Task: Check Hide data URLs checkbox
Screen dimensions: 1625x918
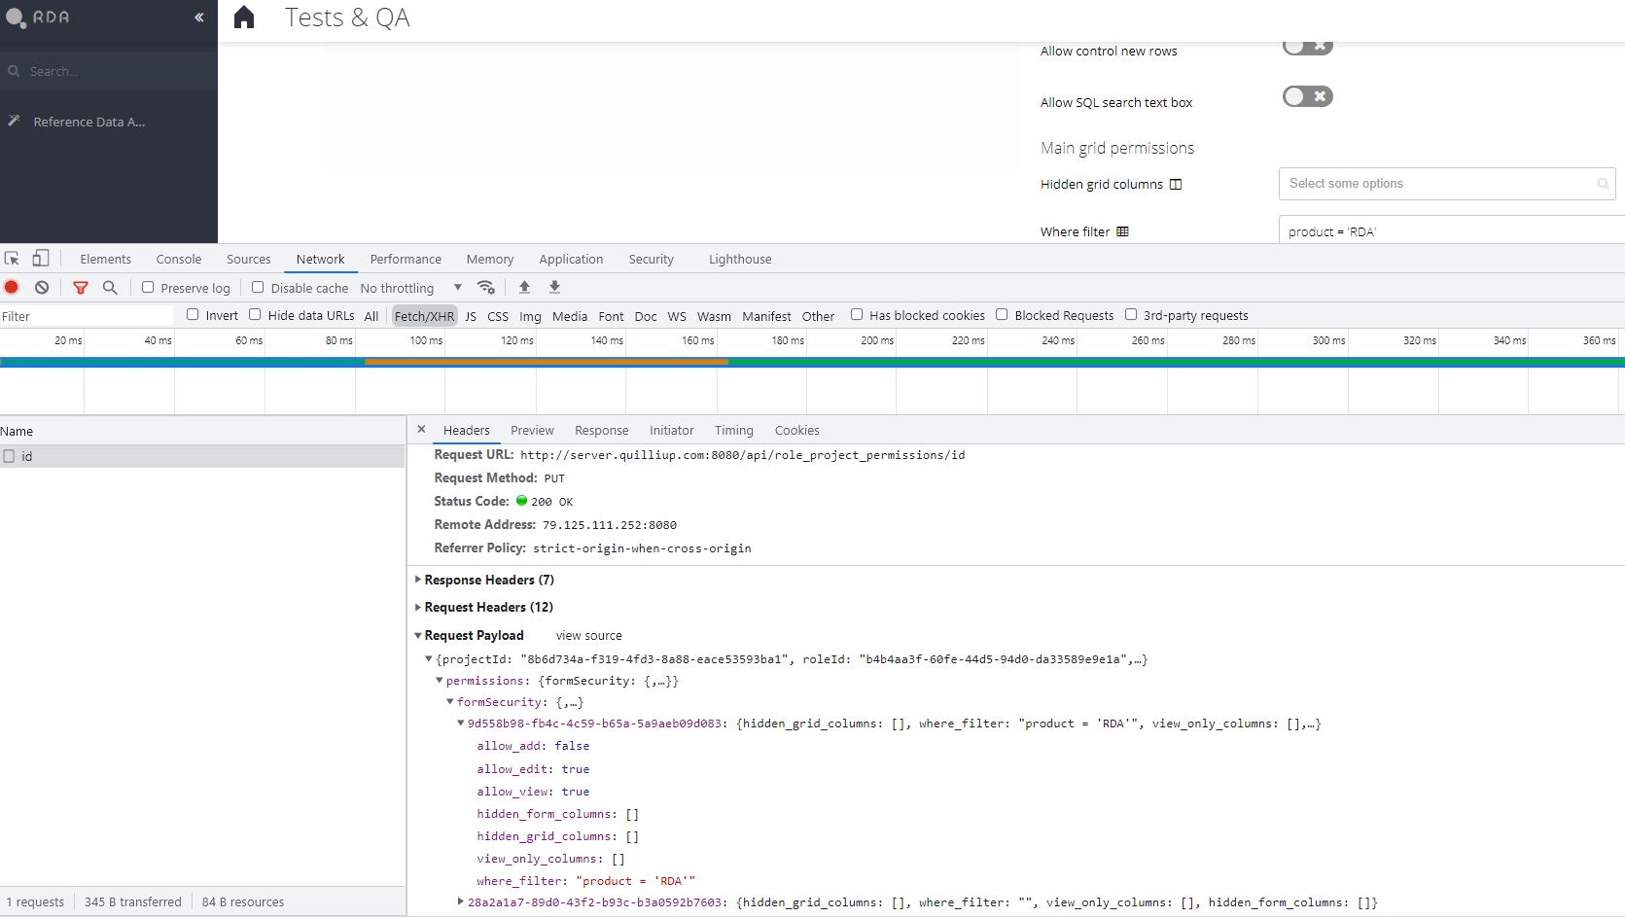Action: [255, 314]
